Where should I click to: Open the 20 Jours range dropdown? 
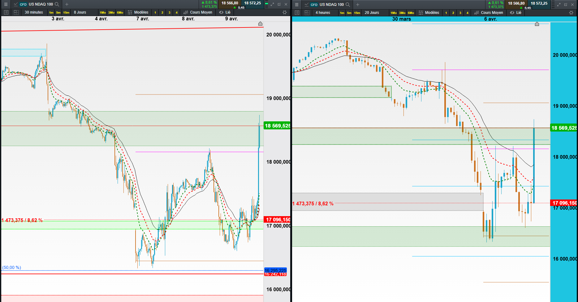(372, 13)
